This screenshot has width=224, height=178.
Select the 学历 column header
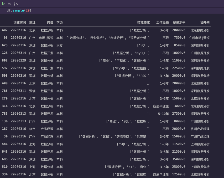[60, 23]
